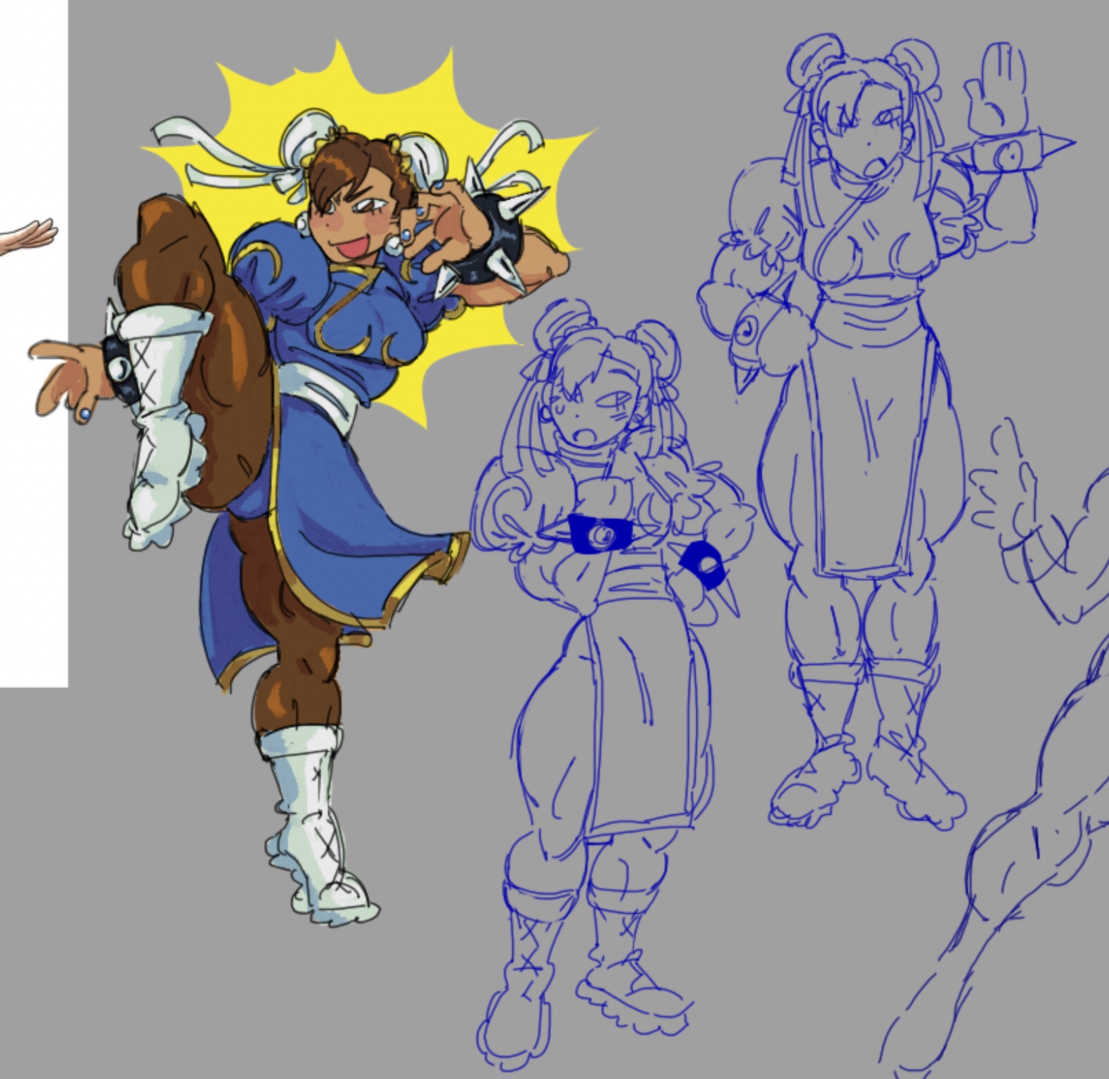Click the partial hand in the white reference image
Viewport: 1109px width, 1079px height.
[x=28, y=235]
